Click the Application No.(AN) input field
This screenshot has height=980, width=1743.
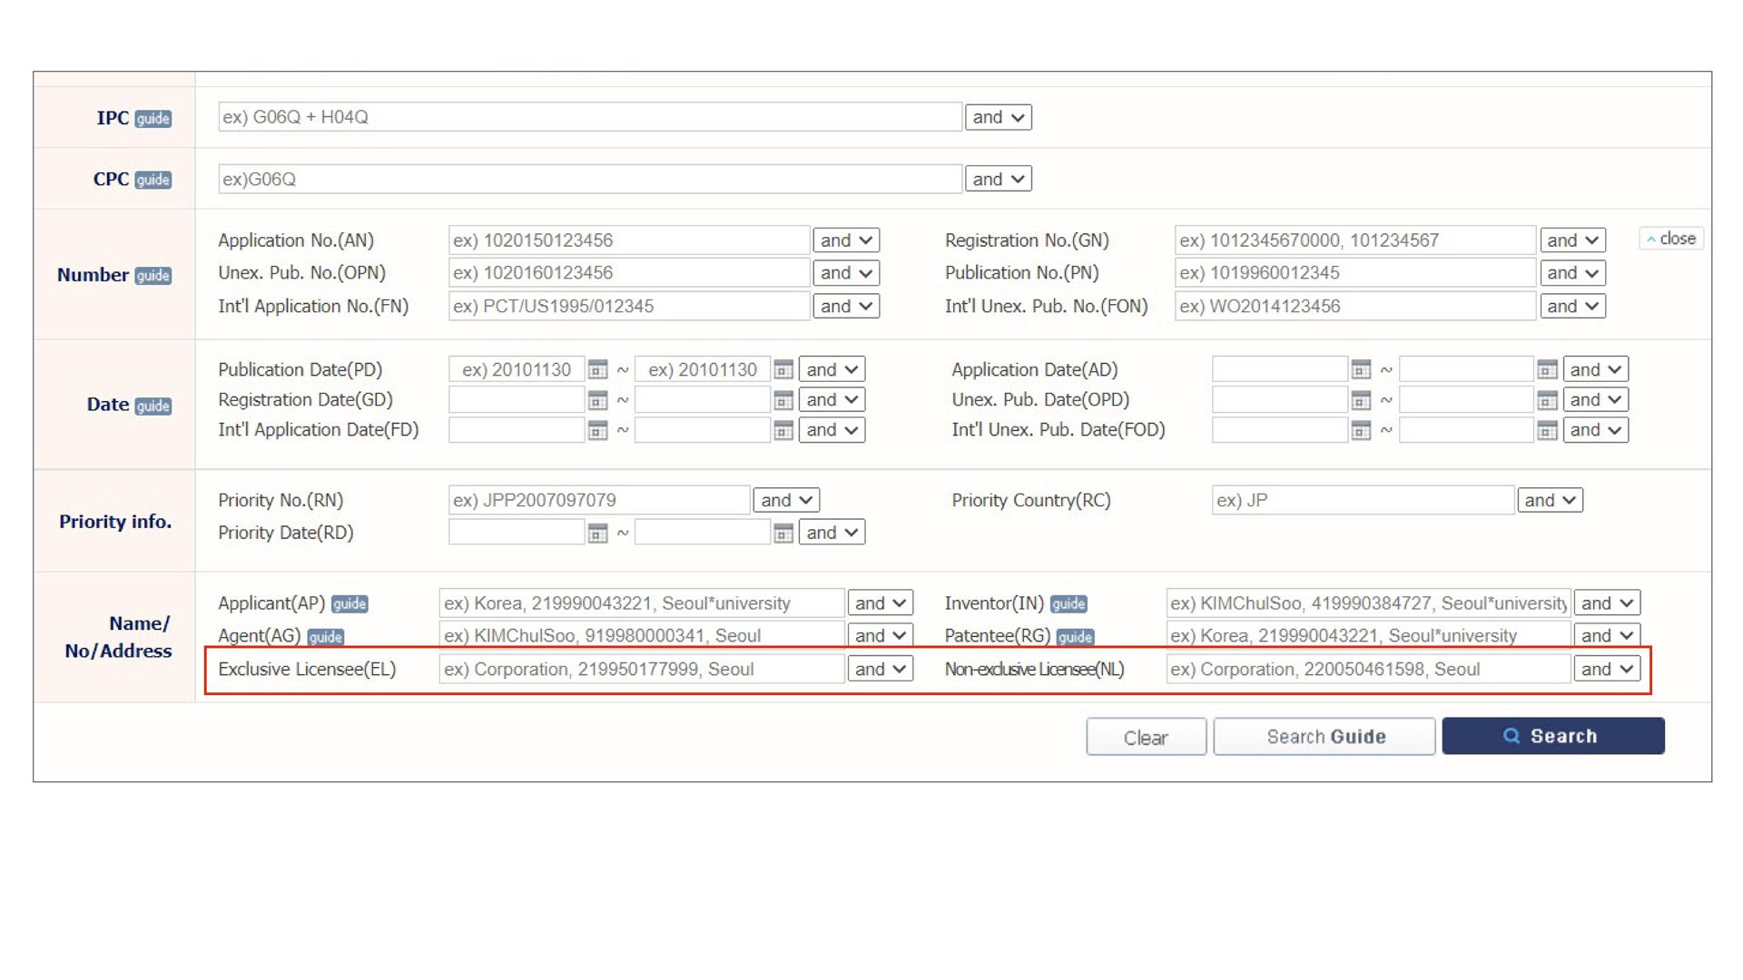point(628,240)
